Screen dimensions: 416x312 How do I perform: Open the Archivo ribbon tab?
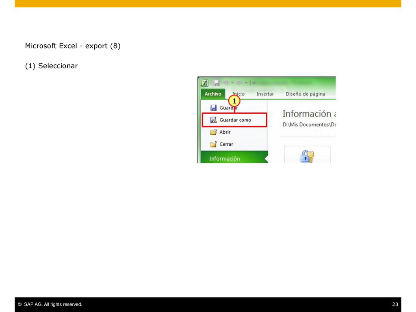point(213,94)
